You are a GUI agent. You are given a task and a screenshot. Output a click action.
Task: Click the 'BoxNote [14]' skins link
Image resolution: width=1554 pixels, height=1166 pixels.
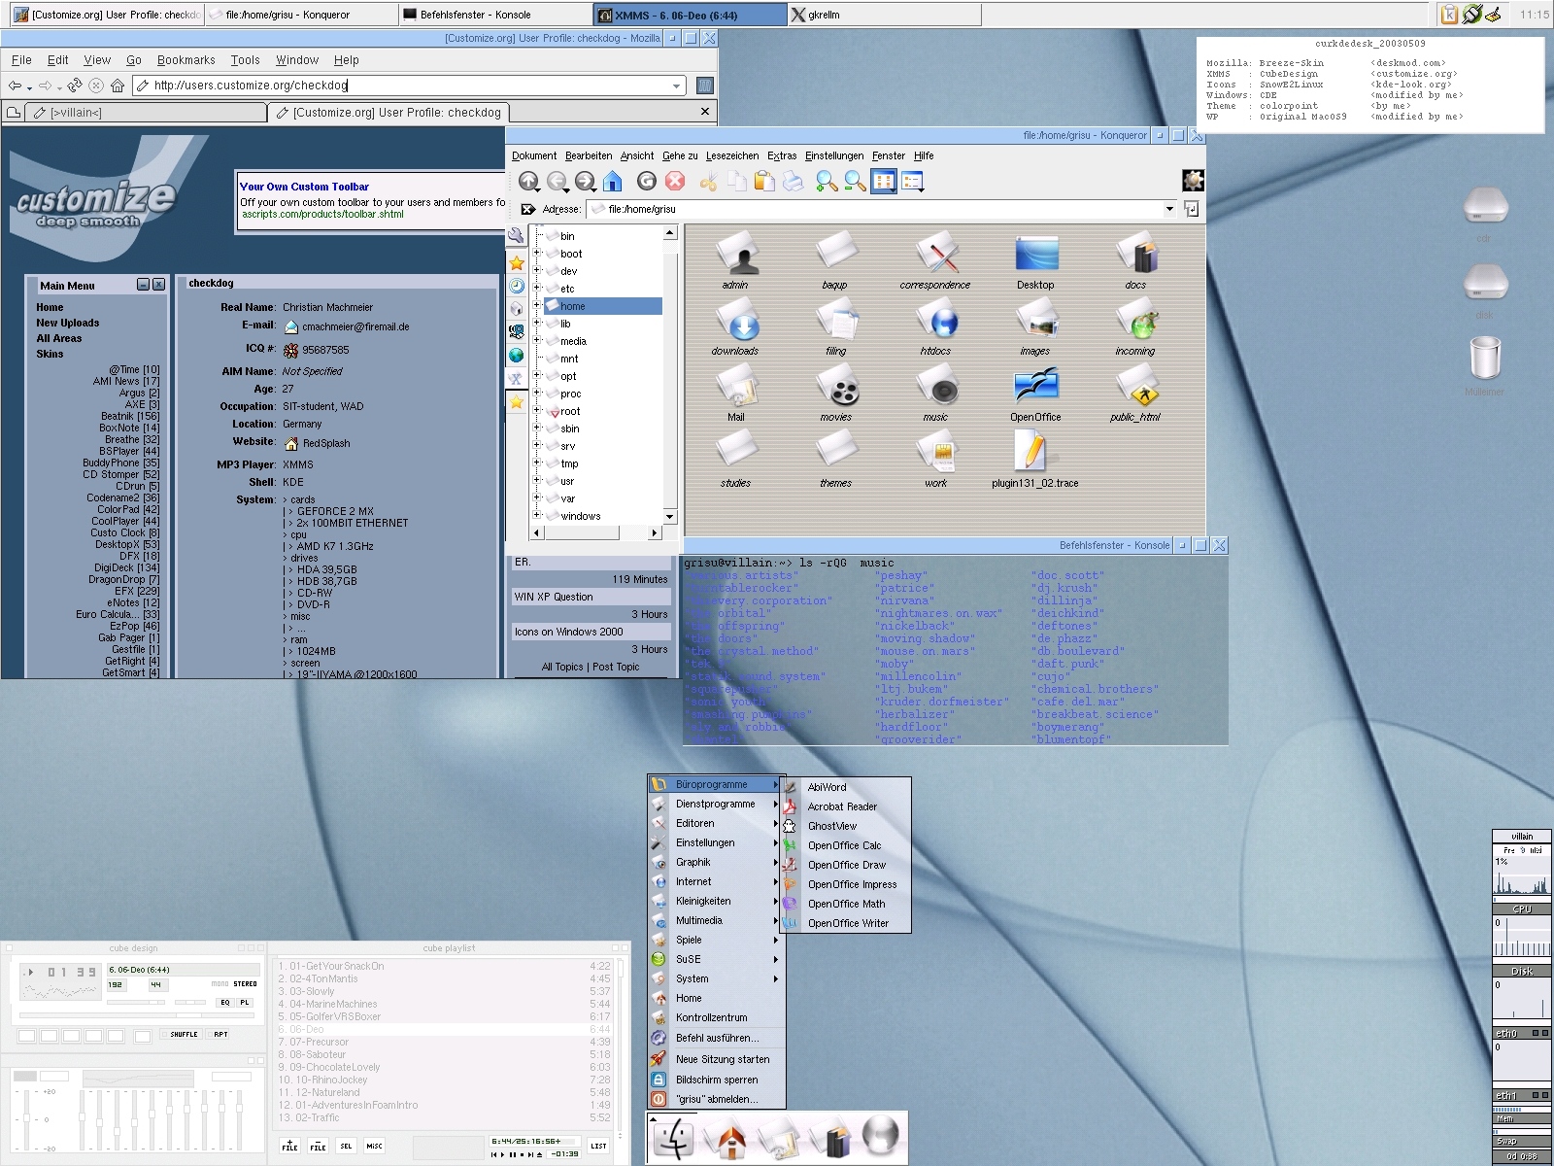tap(129, 428)
